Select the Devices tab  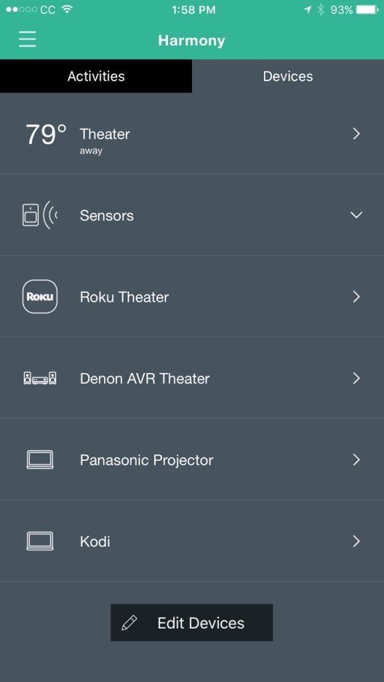click(288, 76)
